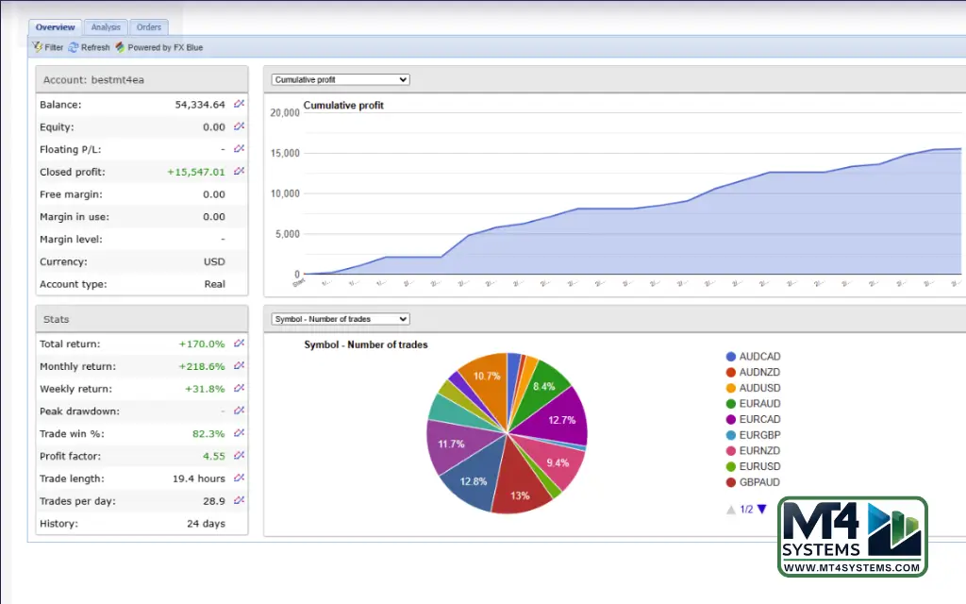Screen dimensions: 966x604
Task: Toggle EURAUD legend marker in pie chart
Action: coord(731,404)
